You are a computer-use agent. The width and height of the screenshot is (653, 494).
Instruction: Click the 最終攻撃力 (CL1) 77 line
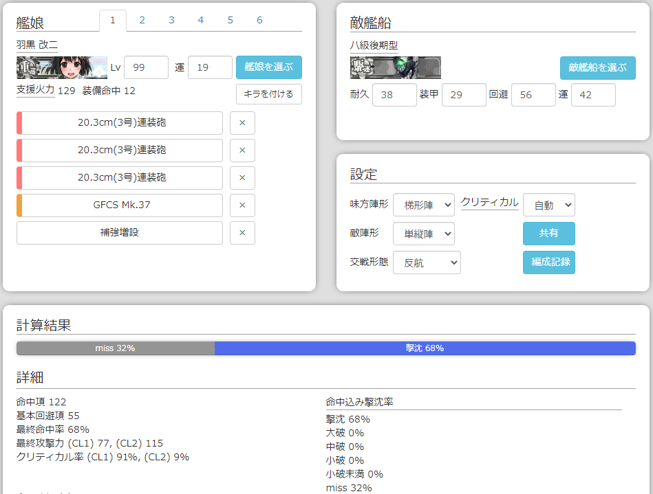(89, 443)
